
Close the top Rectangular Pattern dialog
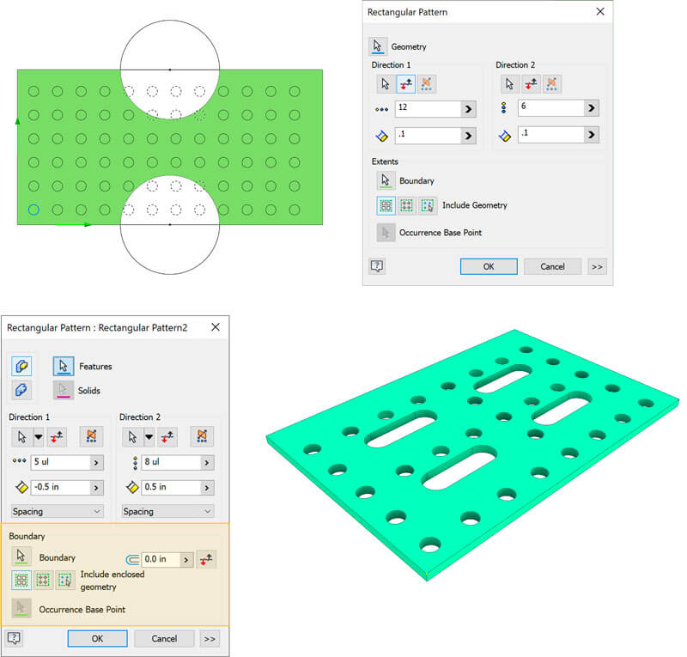click(x=600, y=11)
